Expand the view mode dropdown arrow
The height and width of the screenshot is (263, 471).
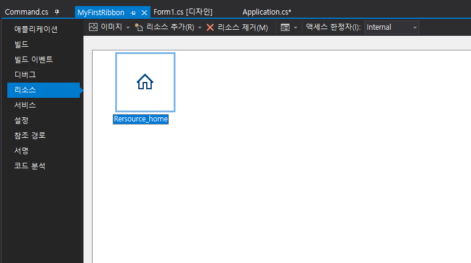click(x=296, y=27)
